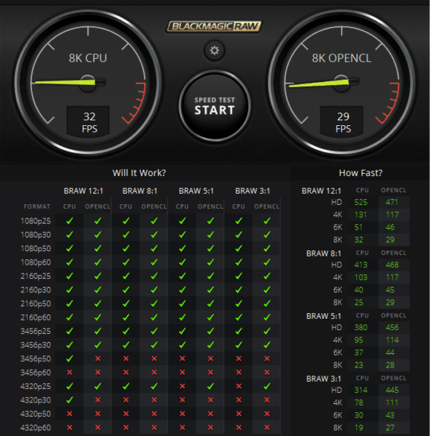This screenshot has height=436, width=436.
Task: Start the speed test
Action: [x=215, y=106]
